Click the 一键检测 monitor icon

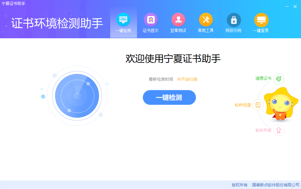pos(123,20)
